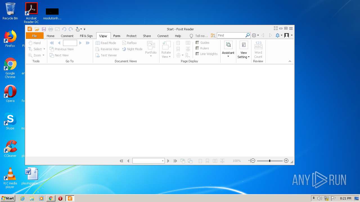Switch to the Connect tab
The image size is (360, 202).
163,36
